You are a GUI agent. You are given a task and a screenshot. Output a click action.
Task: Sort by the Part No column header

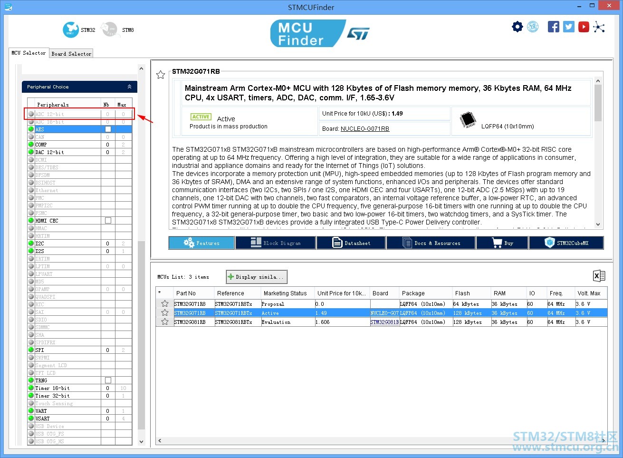tap(193, 293)
